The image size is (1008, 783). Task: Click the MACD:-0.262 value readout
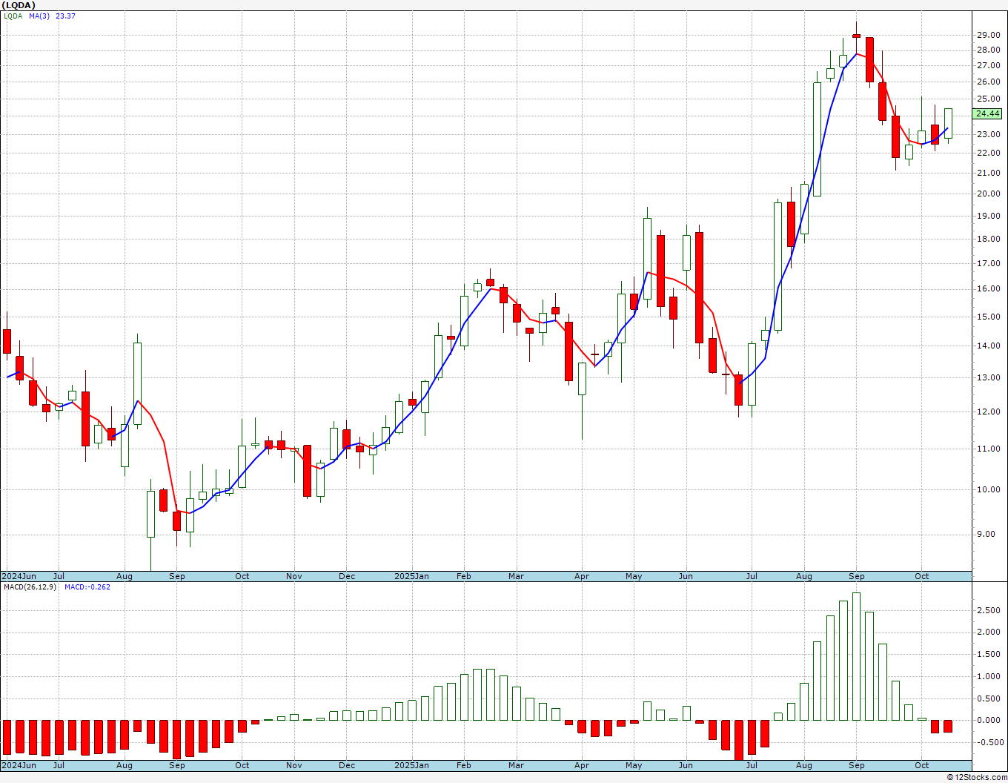(87, 587)
